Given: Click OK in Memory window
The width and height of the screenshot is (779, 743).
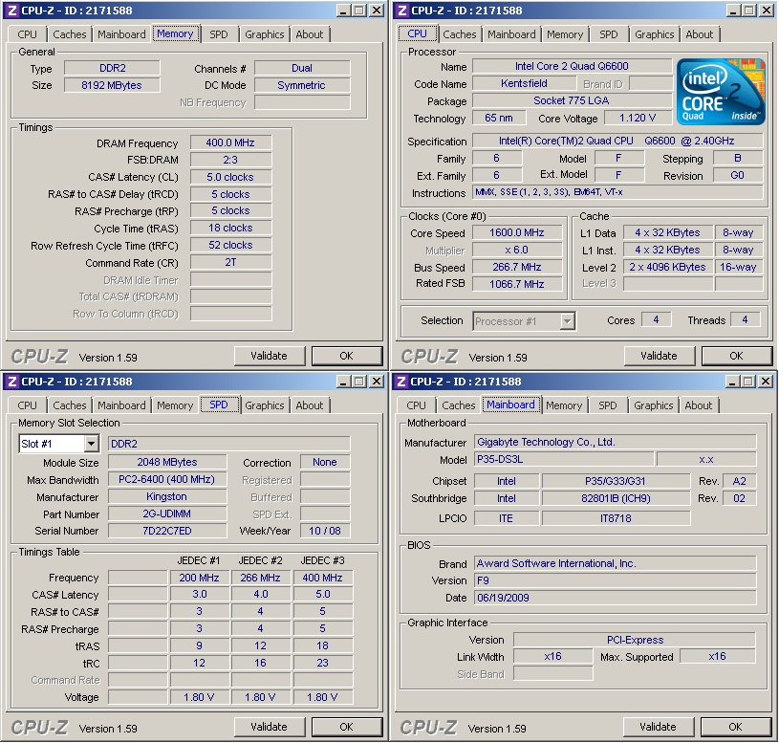Looking at the screenshot, I should click(x=346, y=356).
